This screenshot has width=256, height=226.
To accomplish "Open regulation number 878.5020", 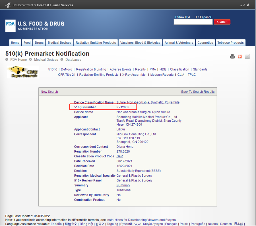I will [x=123, y=151].
